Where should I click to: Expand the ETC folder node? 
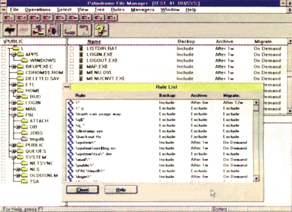coord(13,84)
